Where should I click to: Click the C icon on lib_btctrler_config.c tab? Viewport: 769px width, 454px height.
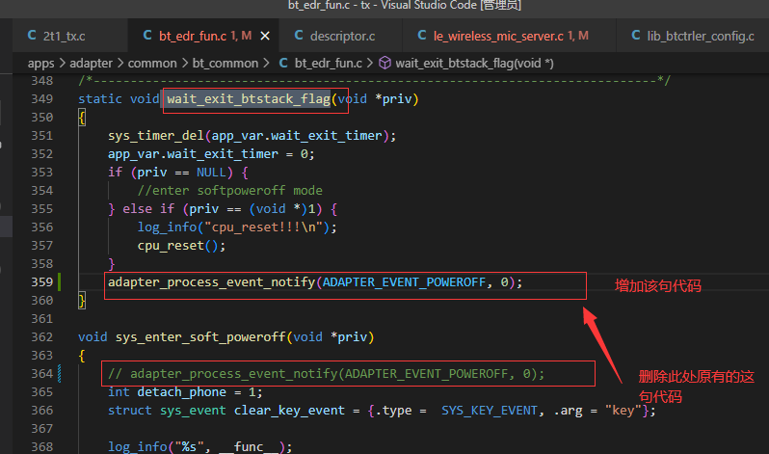point(636,36)
